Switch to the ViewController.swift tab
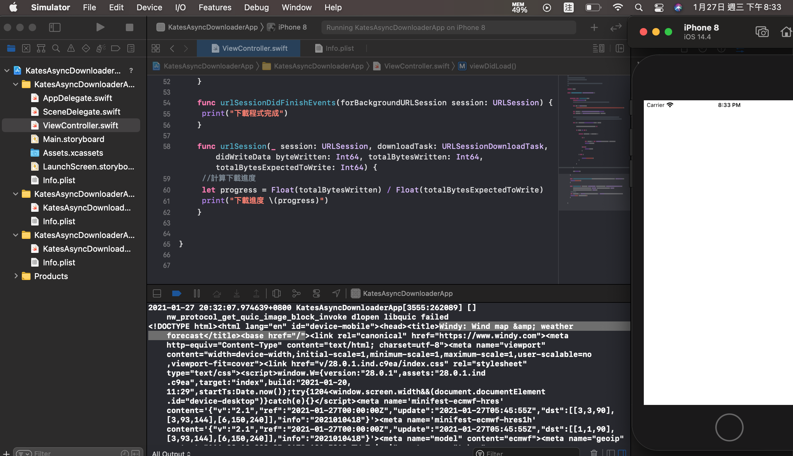Image resolution: width=793 pixels, height=456 pixels. tap(249, 48)
